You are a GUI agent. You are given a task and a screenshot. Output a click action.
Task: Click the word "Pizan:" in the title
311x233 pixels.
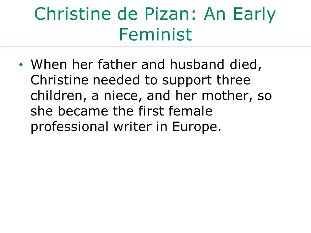pos(170,14)
